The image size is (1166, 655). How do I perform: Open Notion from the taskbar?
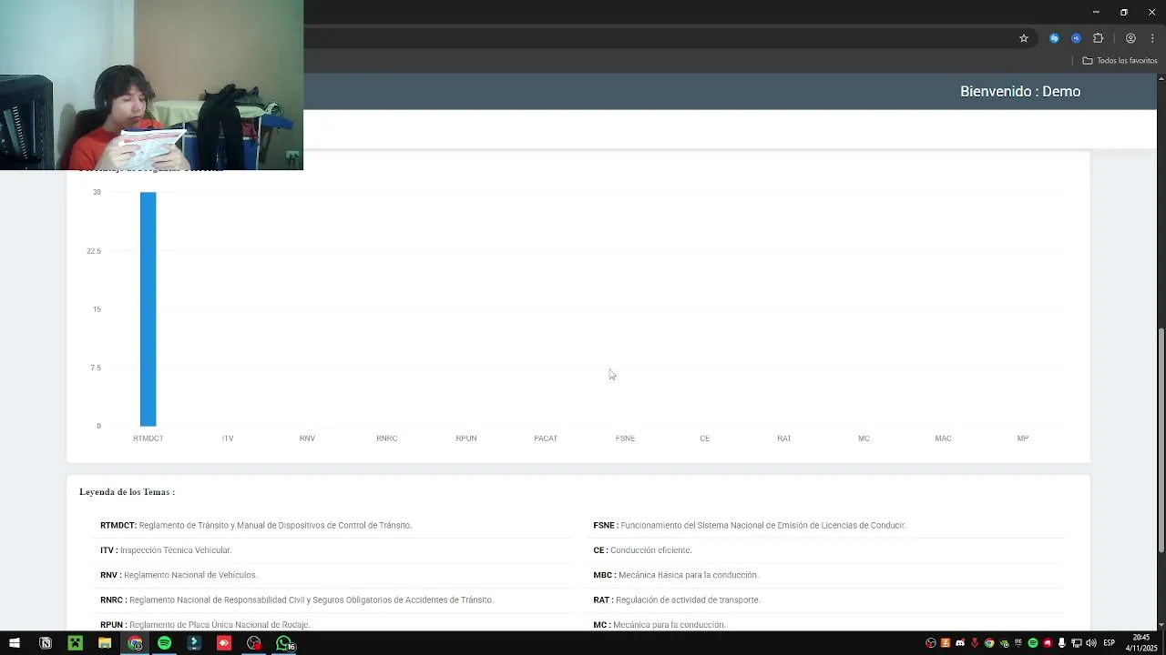(x=45, y=643)
